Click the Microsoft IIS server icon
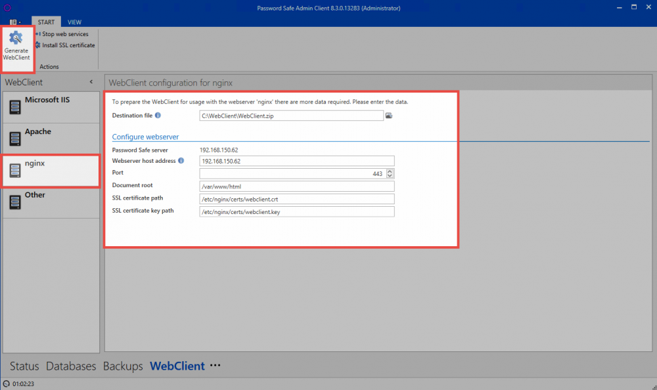 [15, 107]
